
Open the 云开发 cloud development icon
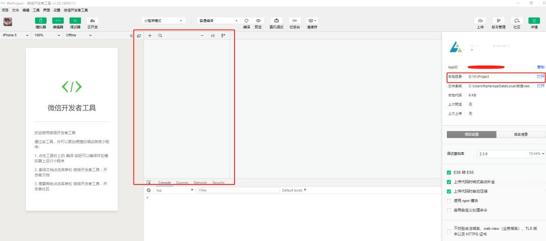(x=93, y=21)
